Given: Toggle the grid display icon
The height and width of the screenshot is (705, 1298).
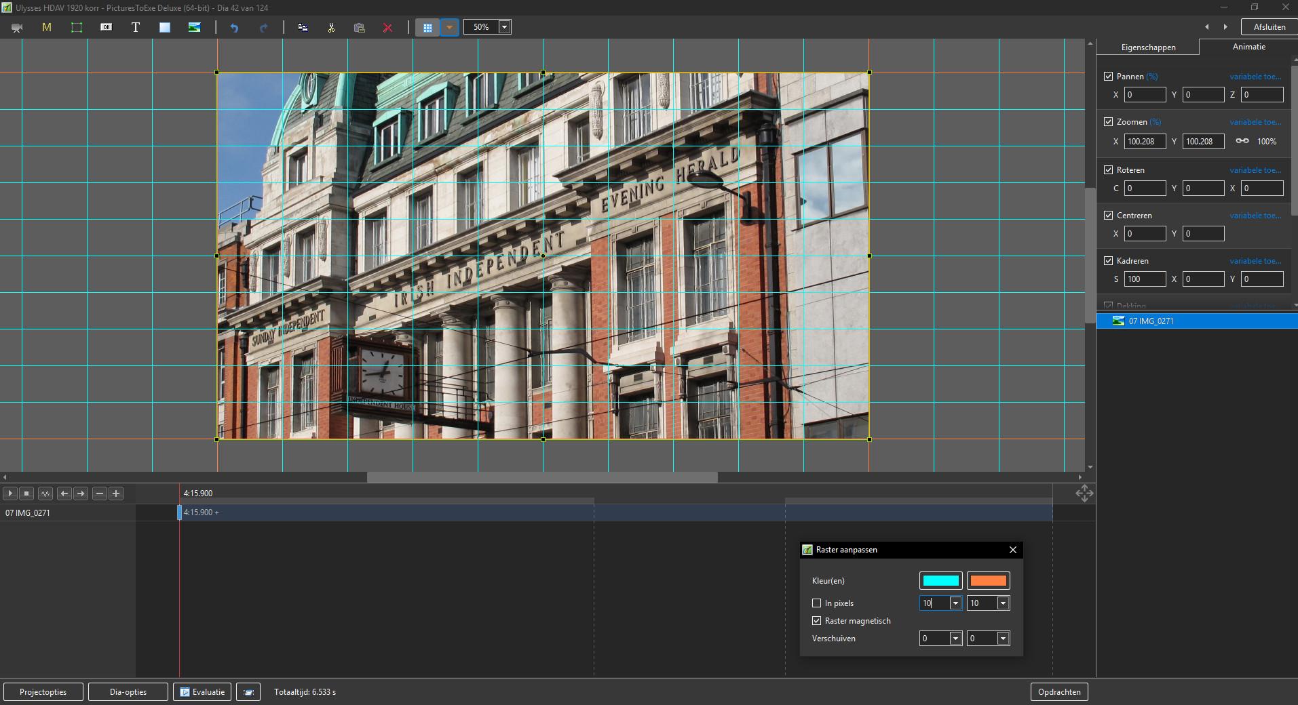Looking at the screenshot, I should [427, 27].
